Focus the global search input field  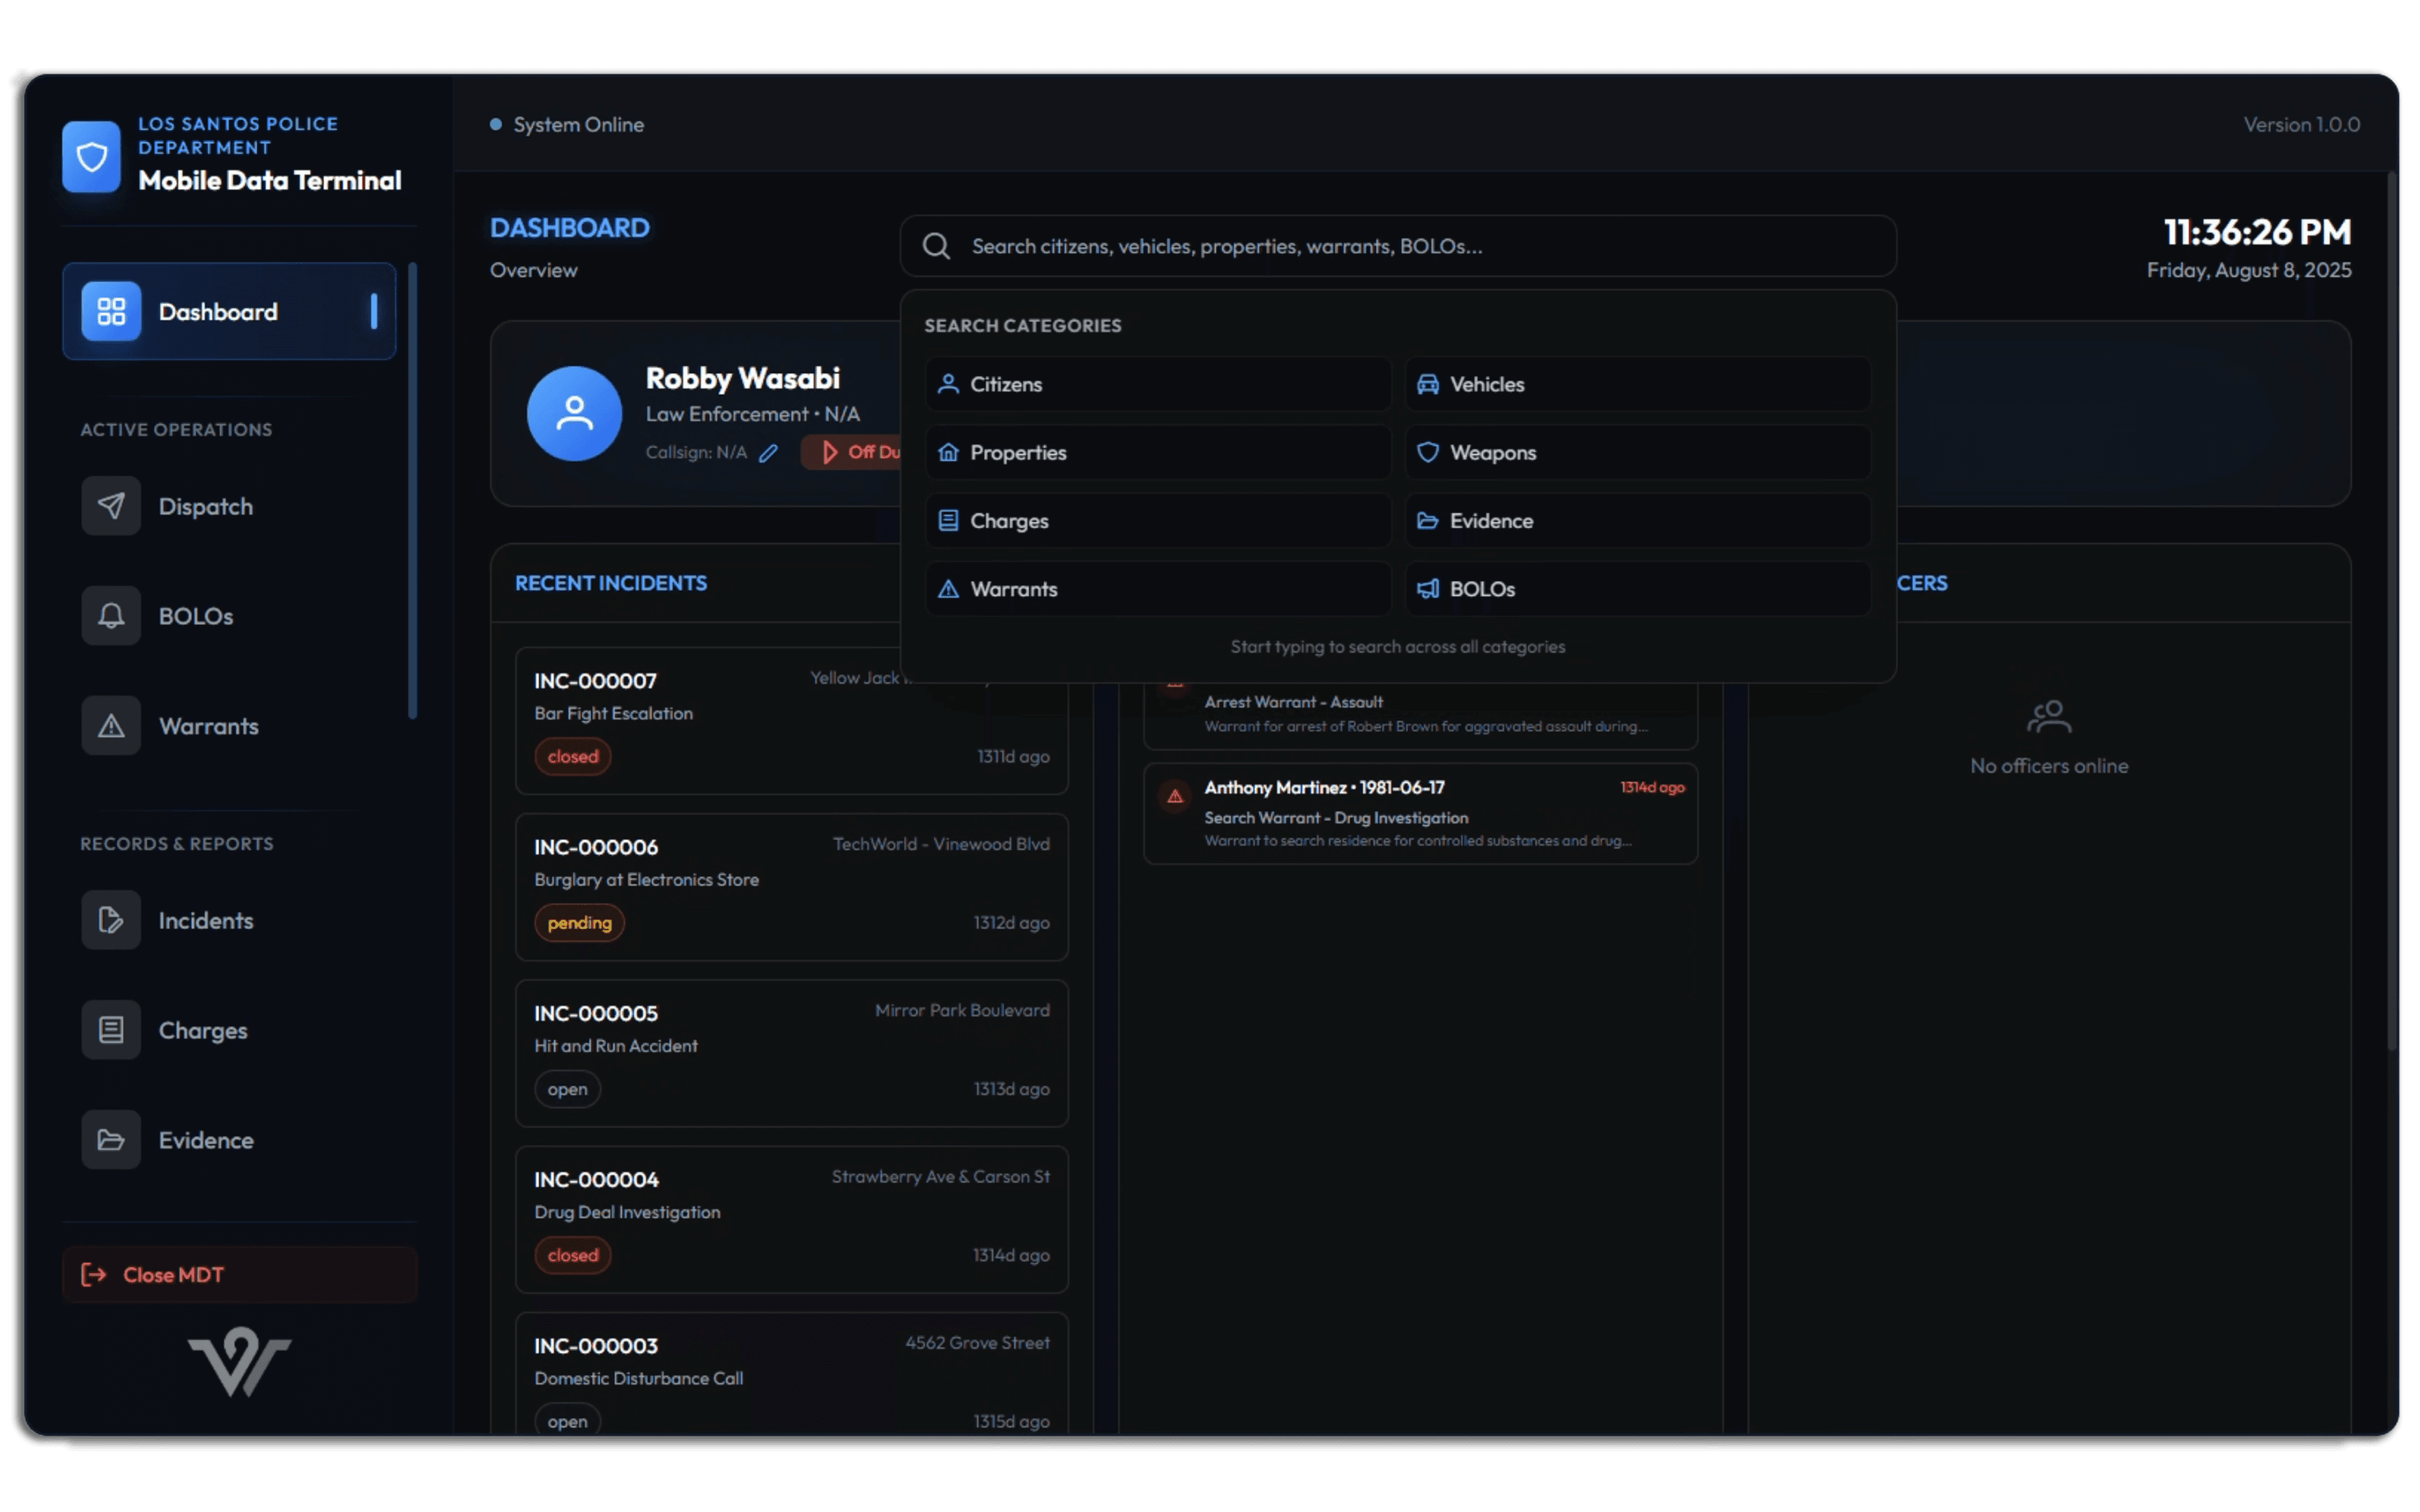coord(1398,246)
